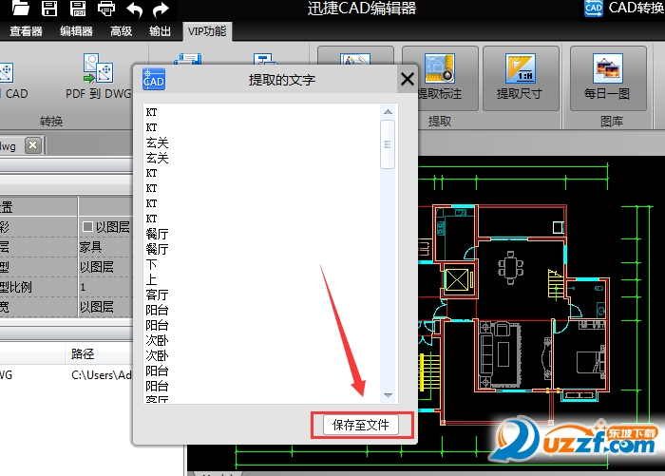Click the save disk icon

[x=49, y=8]
